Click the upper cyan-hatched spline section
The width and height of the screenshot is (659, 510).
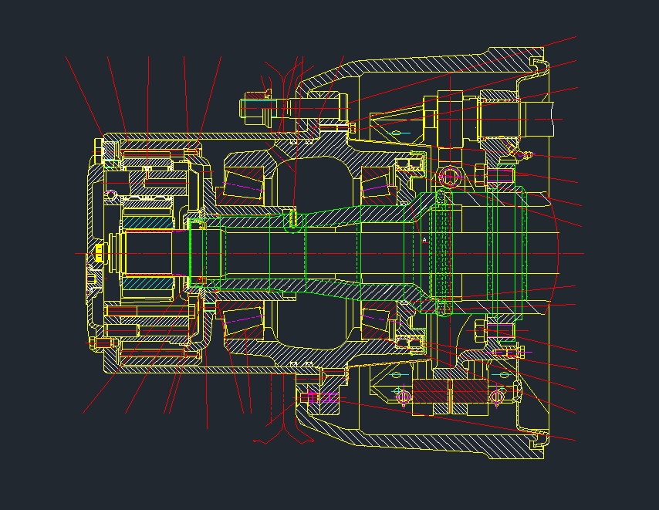pyautogui.click(x=146, y=221)
